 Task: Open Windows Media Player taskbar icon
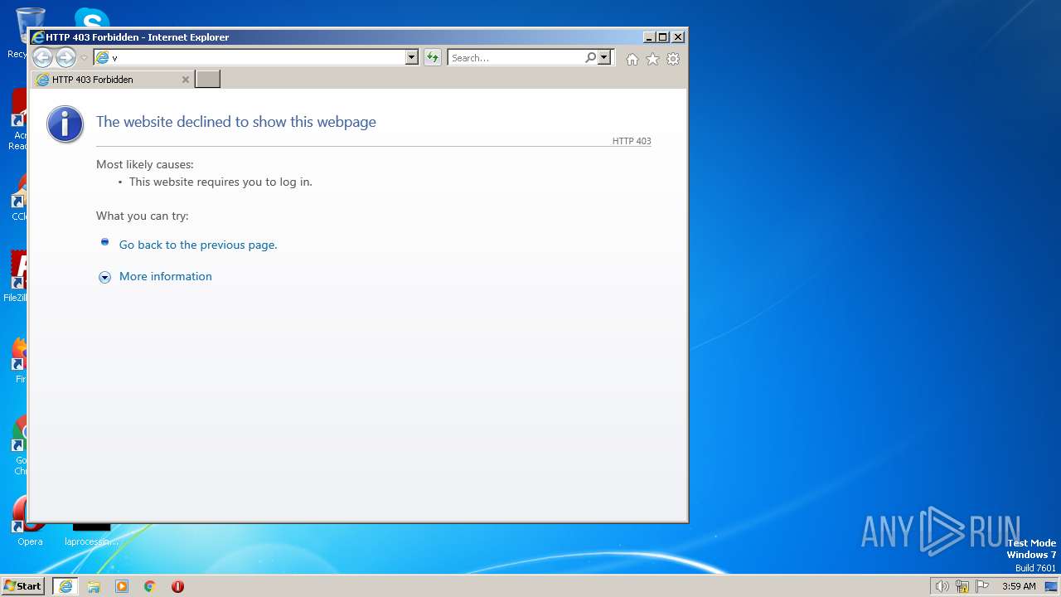(x=122, y=586)
